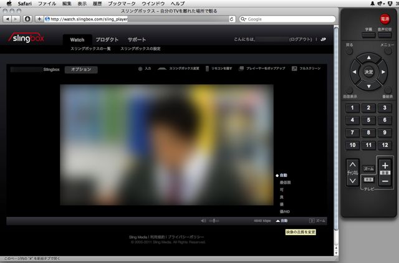399x263 pixels.
Task: Select remote number key 2
Action: coord(368,108)
